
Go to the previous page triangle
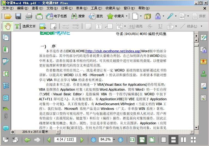coord(49,140)
